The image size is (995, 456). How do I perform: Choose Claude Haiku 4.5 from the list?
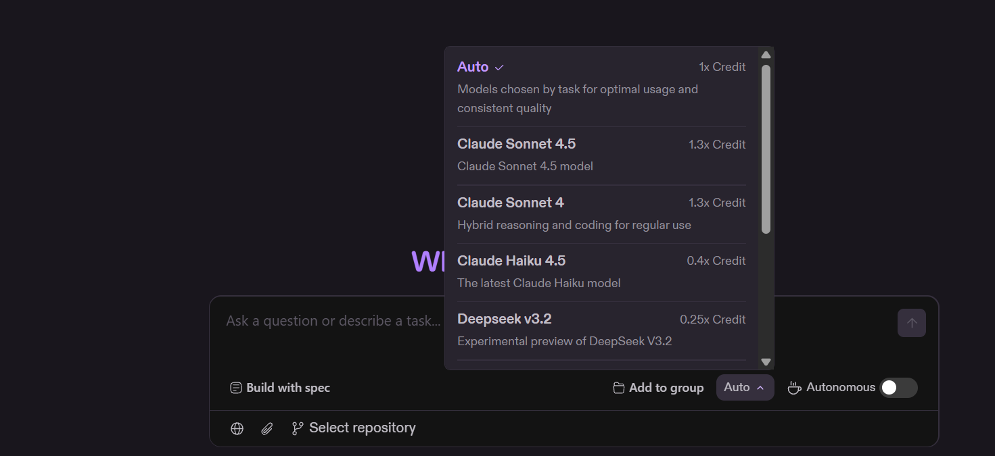[x=601, y=272]
